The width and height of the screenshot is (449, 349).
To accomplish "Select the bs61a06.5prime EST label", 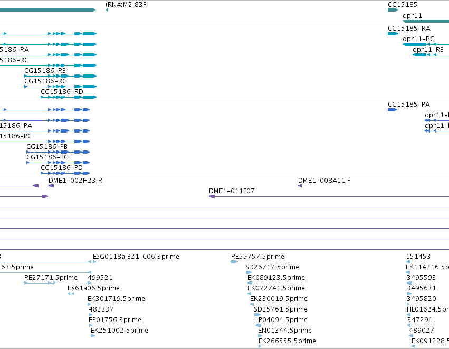I will pos(93,288).
